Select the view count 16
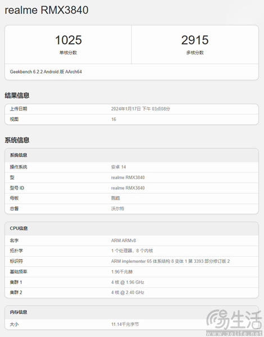Viewport: 264px width, 337px height. pos(113,119)
